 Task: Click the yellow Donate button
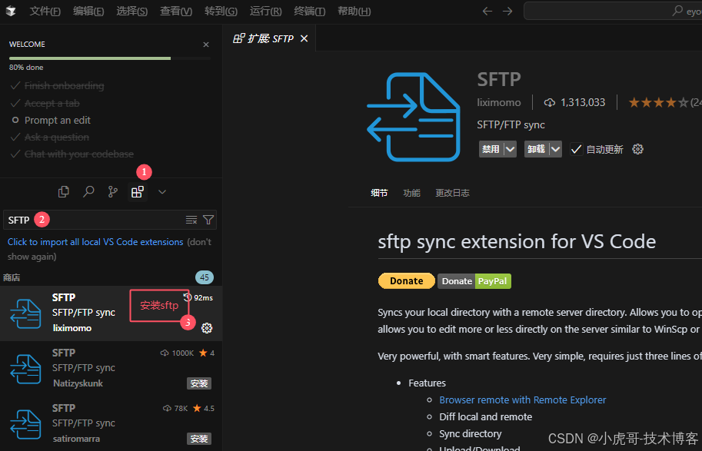(406, 280)
